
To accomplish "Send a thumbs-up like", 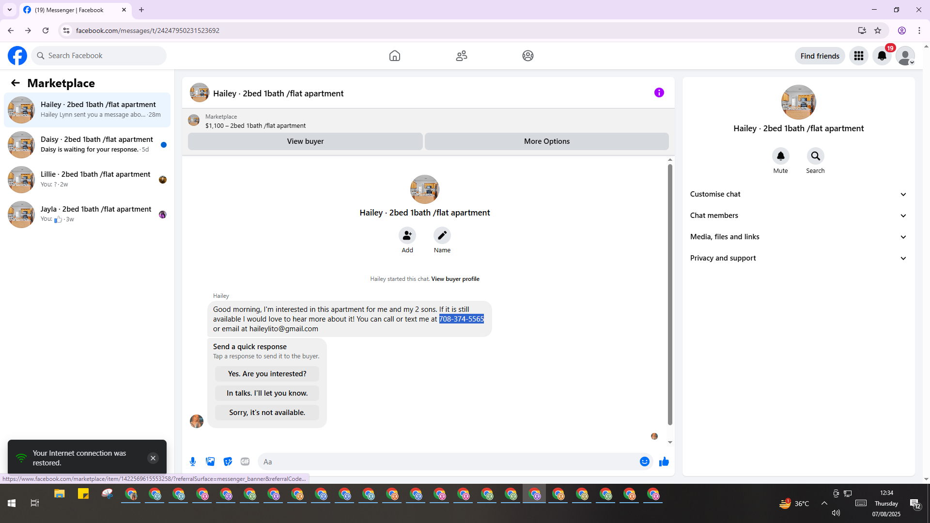I will tap(664, 461).
